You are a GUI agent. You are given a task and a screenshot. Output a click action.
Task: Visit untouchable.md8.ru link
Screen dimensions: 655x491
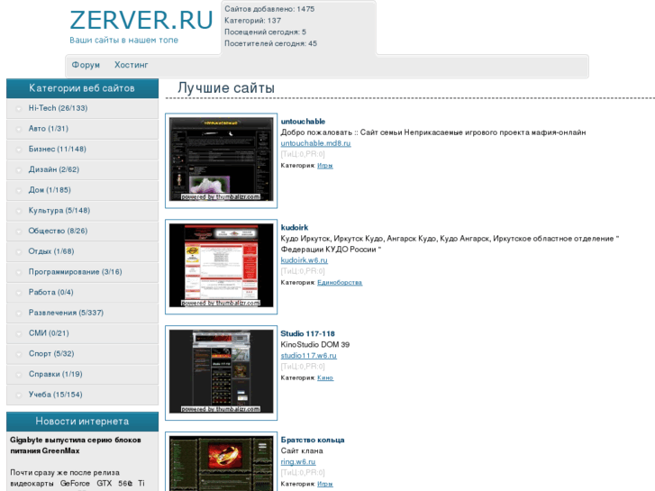coord(316,143)
